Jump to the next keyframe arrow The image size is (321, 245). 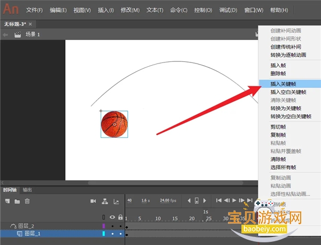pos(204,201)
